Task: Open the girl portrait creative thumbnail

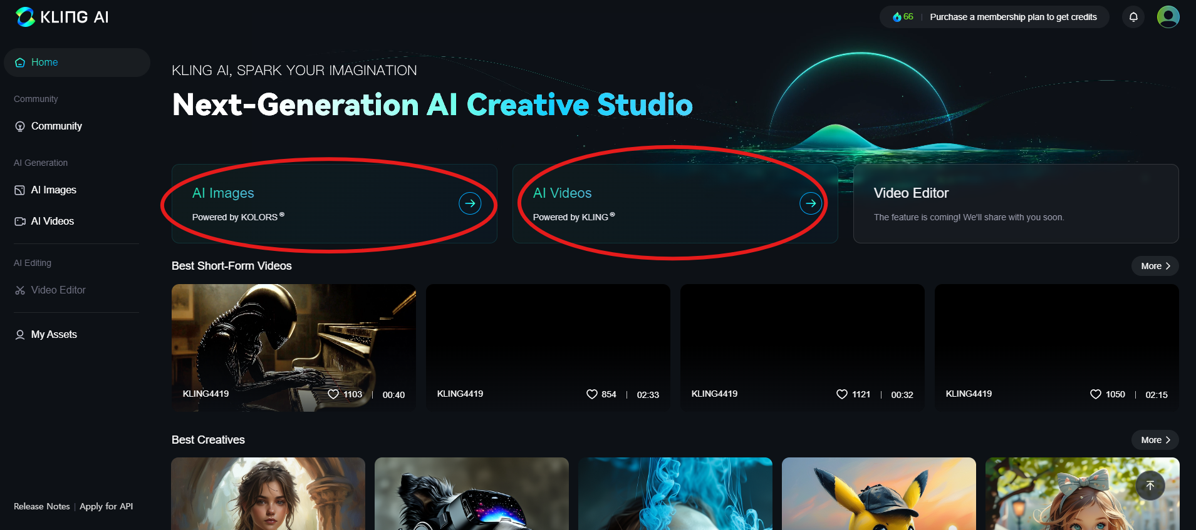Action: pos(268,494)
